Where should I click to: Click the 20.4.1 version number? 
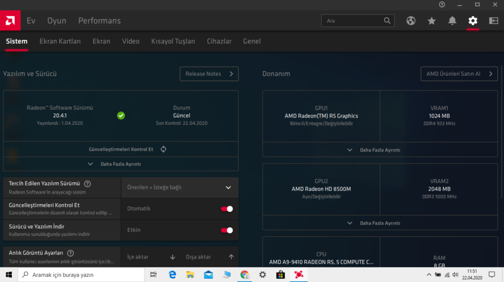coord(60,116)
